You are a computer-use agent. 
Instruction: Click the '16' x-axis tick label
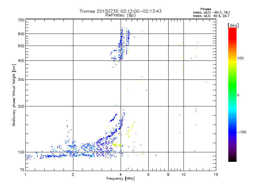[x=216, y=174]
